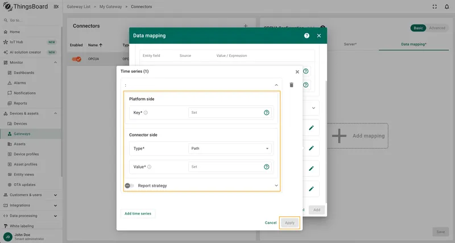Click the Go to search field
The height and width of the screenshot is (243, 455).
[31, 20]
